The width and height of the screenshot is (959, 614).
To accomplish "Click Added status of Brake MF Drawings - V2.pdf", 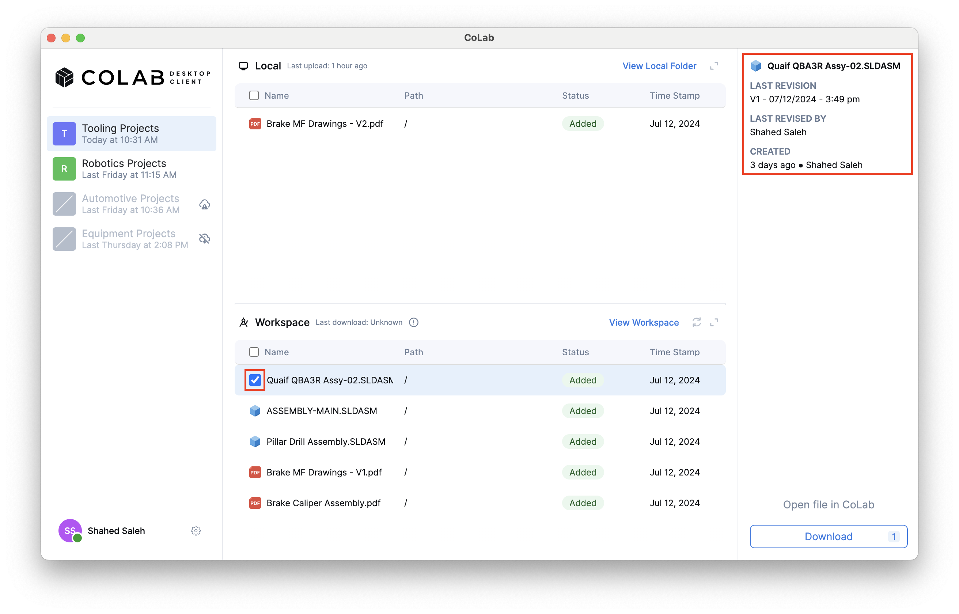I will pyautogui.click(x=583, y=124).
